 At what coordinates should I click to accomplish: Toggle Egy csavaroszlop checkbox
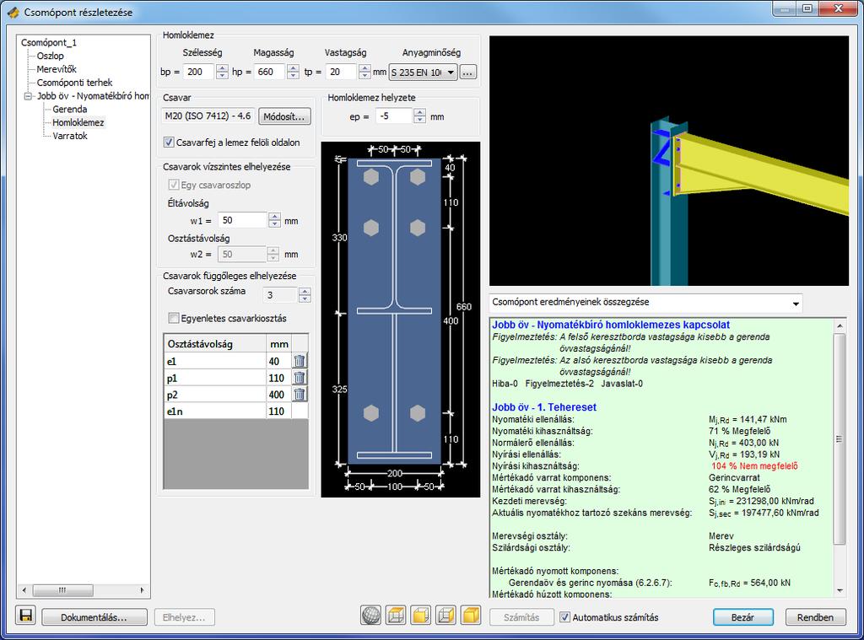pyautogui.click(x=173, y=185)
